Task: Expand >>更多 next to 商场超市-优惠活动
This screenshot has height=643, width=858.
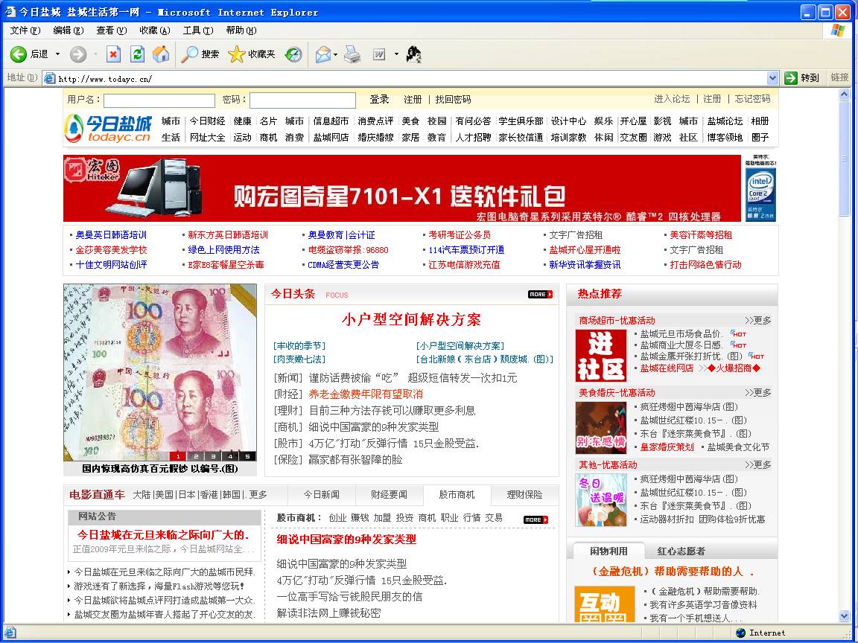Action: [x=758, y=321]
